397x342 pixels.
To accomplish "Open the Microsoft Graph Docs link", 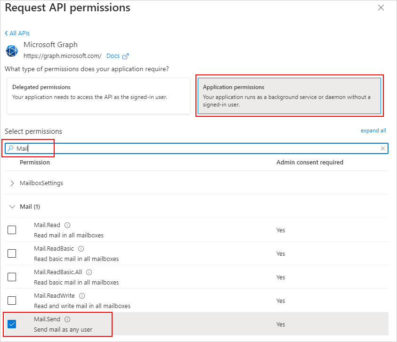I will (113, 56).
